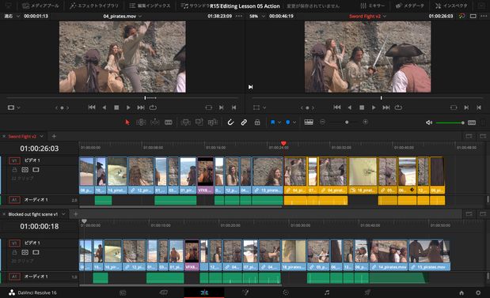490x298 pixels.
Task: Lock Video 1 track in Sword Fight timeline
Action: (x=14, y=170)
